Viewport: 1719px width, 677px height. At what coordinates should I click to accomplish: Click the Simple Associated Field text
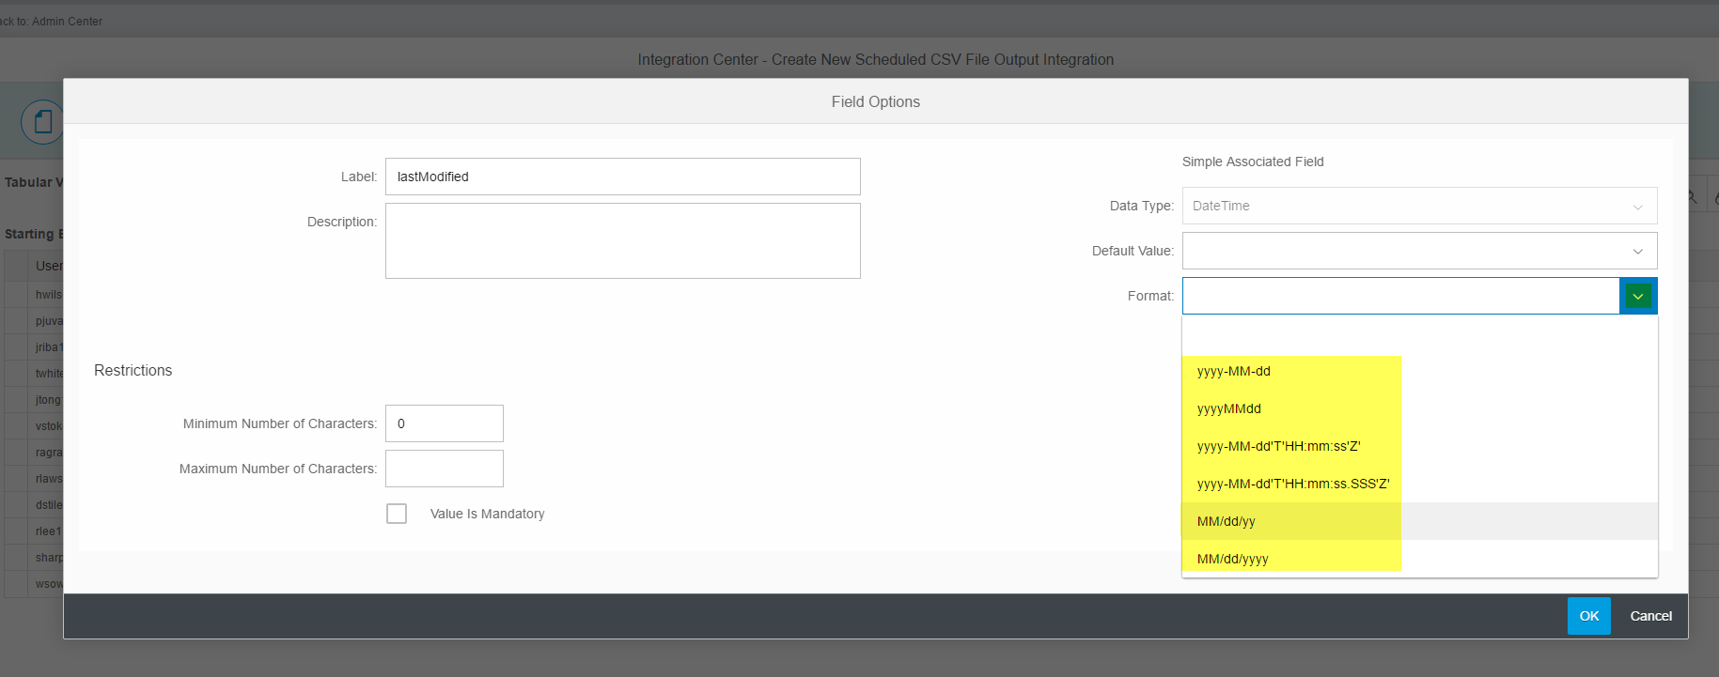(x=1253, y=162)
